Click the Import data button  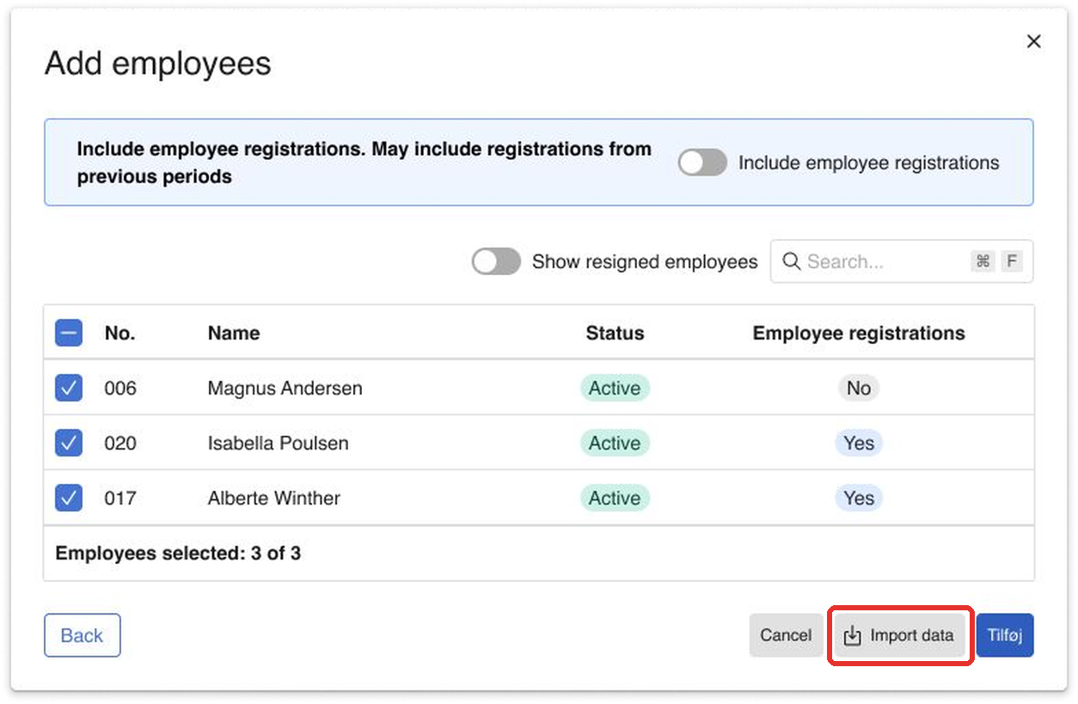(899, 635)
